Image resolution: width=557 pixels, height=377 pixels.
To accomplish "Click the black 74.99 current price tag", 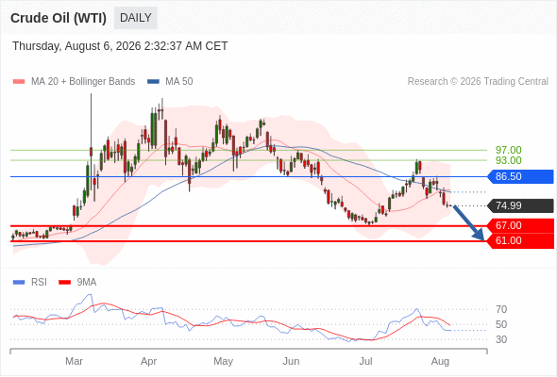I will click(x=520, y=205).
